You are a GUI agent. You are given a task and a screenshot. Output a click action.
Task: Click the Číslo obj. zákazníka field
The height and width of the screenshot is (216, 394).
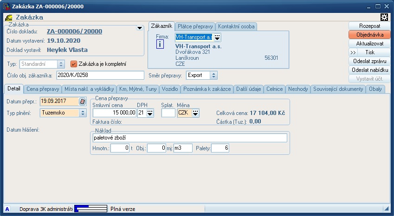[x=100, y=75]
